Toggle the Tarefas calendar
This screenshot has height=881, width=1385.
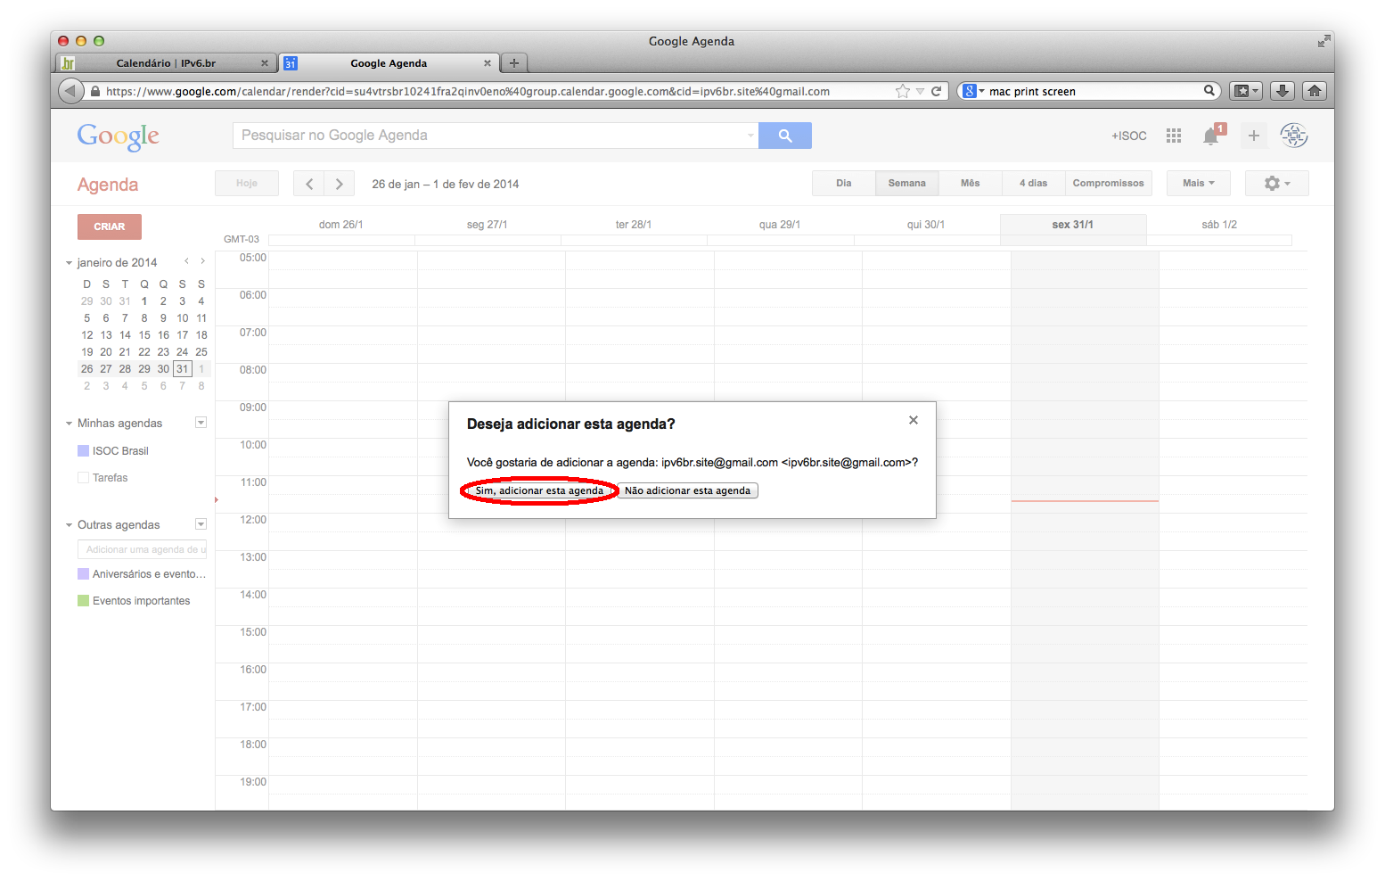pyautogui.click(x=83, y=478)
